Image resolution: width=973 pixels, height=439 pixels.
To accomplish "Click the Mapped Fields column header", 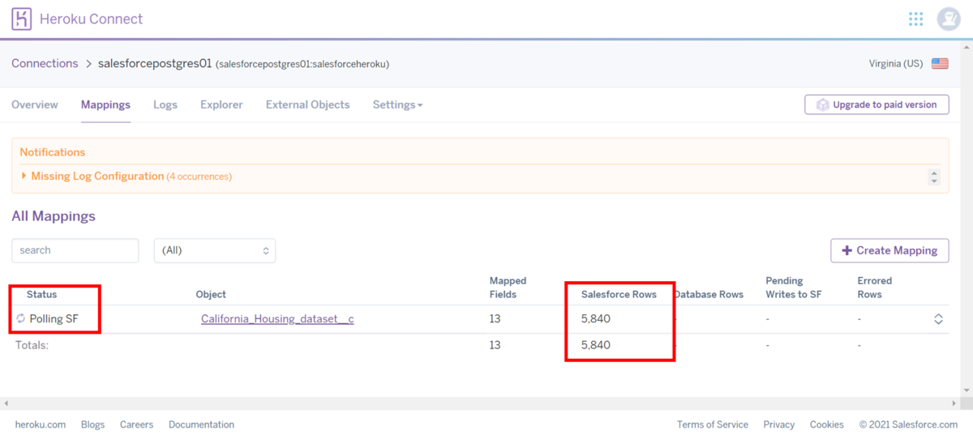I will (508, 288).
